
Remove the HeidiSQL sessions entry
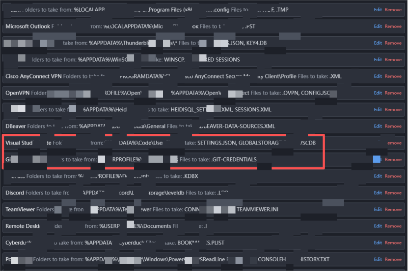[393, 110]
